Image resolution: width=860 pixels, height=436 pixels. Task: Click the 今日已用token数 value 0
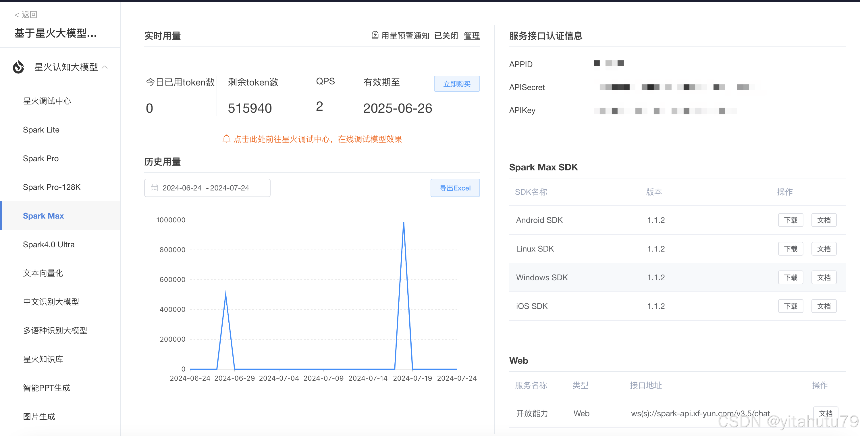click(149, 108)
